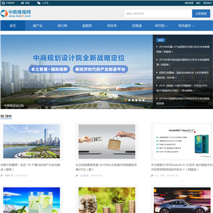Open the 华为首款5G手机Mate20 X article title
Image resolution: width=213 pixels, height=213 pixels.
point(182,167)
